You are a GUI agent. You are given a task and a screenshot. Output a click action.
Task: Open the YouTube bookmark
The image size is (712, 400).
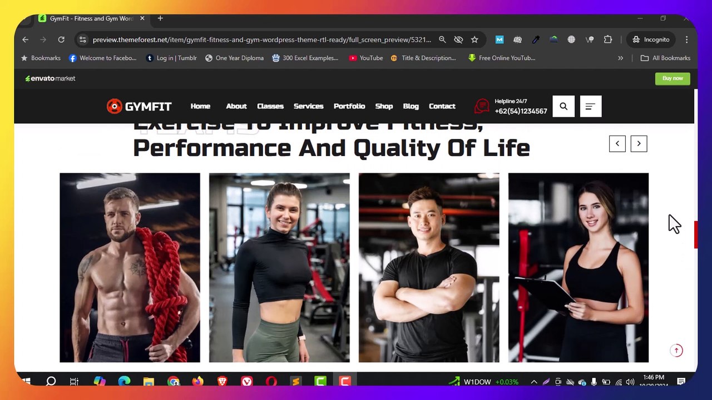point(365,58)
